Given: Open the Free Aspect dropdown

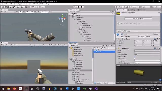Looking at the screenshot, I should [20, 45].
